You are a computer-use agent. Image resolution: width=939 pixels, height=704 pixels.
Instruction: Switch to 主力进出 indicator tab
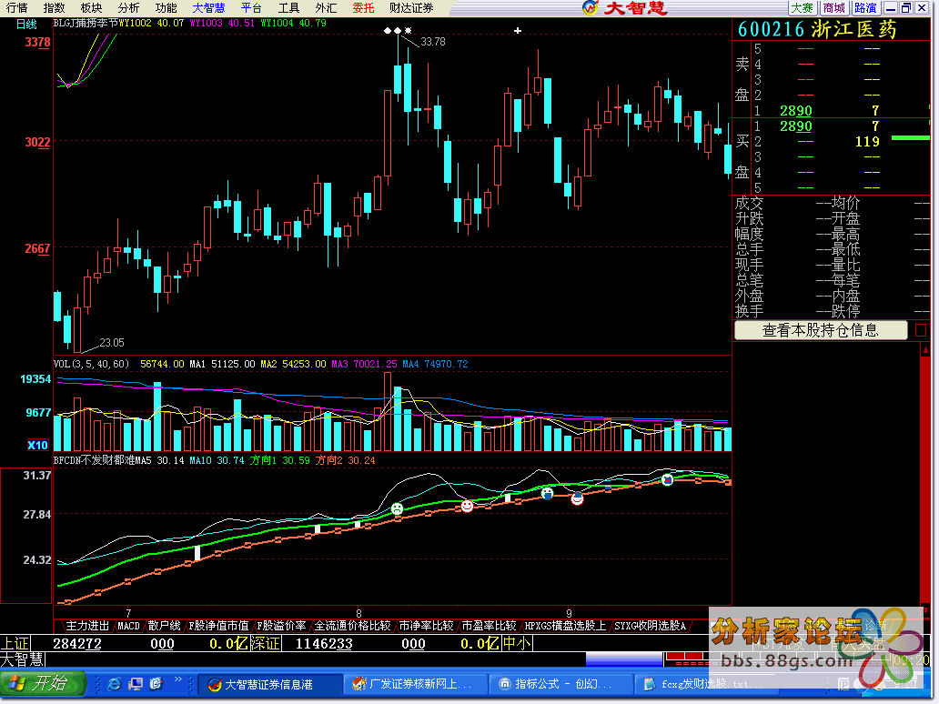(x=86, y=626)
